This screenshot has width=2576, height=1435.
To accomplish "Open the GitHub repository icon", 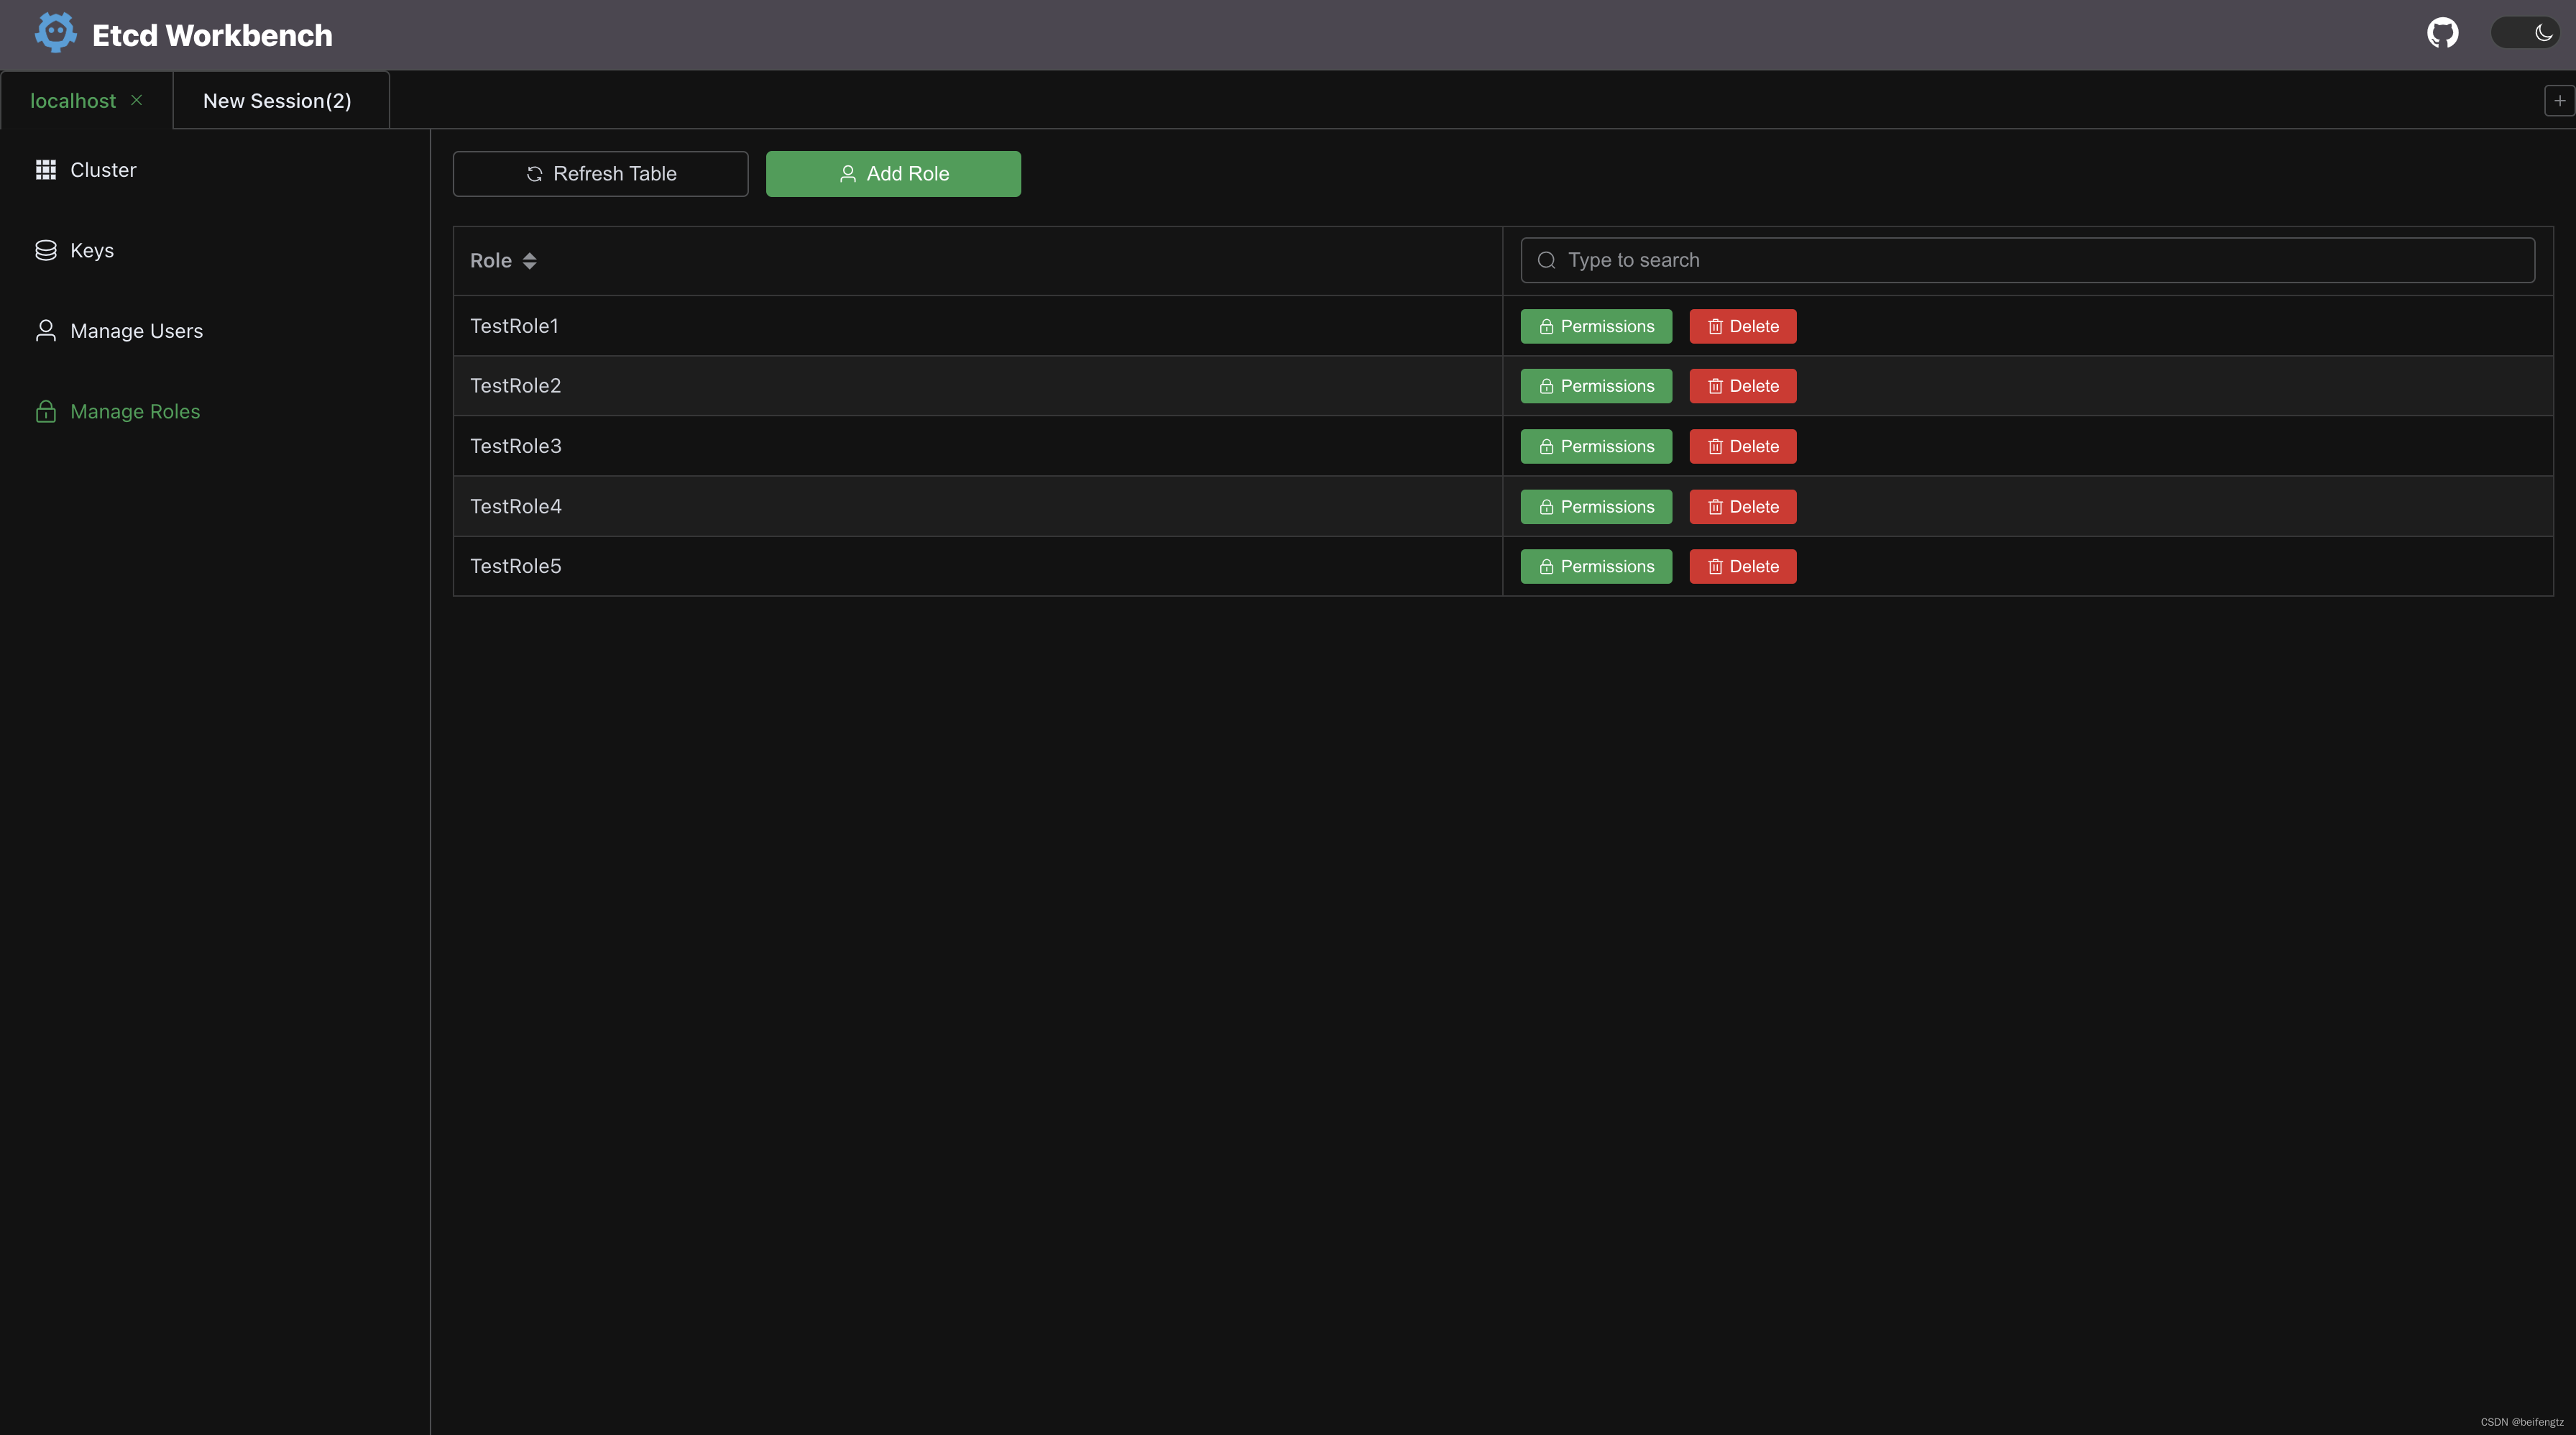I will click(x=2442, y=33).
